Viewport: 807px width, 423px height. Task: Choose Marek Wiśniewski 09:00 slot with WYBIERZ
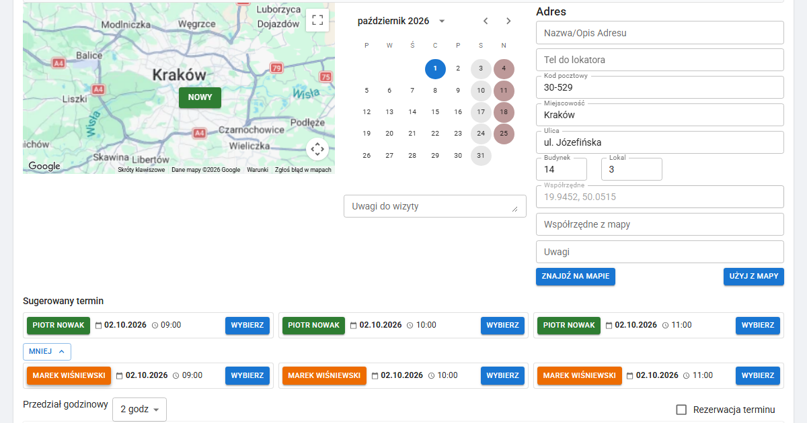247,375
